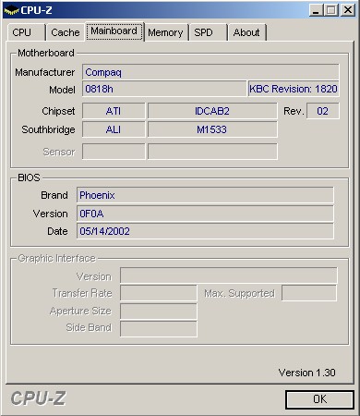This screenshot has width=360, height=416.
Task: Click the maximize button in title bar
Action: click(x=331, y=10)
